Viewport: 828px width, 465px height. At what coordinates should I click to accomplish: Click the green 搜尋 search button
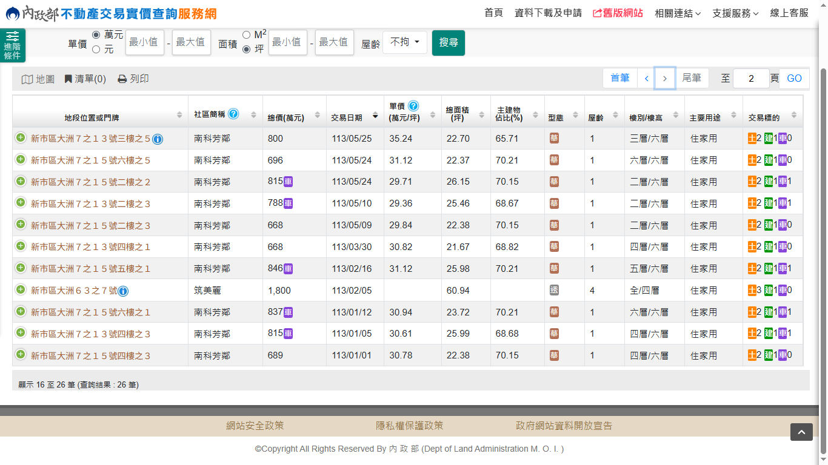449,42
